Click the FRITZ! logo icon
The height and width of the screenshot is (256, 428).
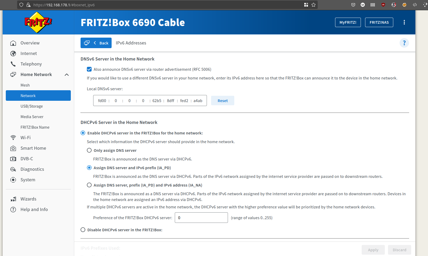pos(38,22)
